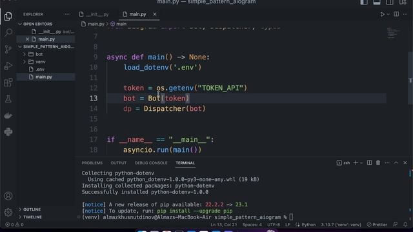This screenshot has height=232, width=413.
Task: Open the Python view in activity bar
Action: click(x=8, y=131)
